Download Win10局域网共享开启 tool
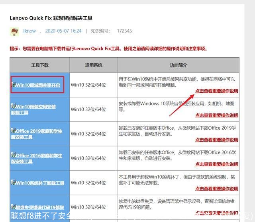Screen dimensions: 255x222 tap(38, 85)
